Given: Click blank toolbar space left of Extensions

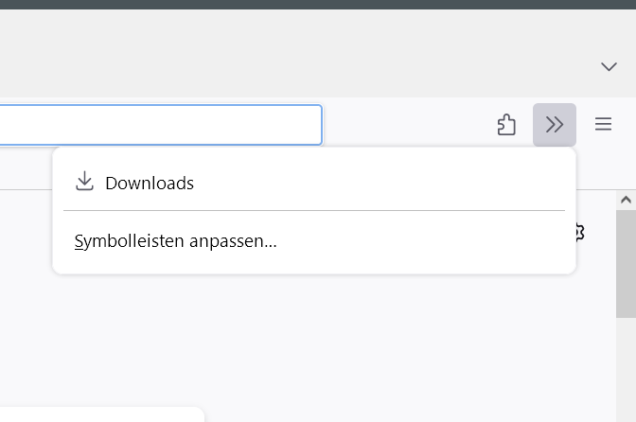Looking at the screenshot, I should [x=407, y=125].
